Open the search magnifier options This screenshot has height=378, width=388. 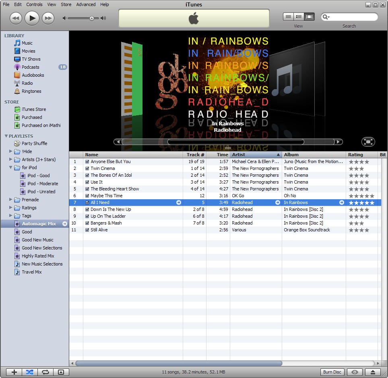point(326,17)
